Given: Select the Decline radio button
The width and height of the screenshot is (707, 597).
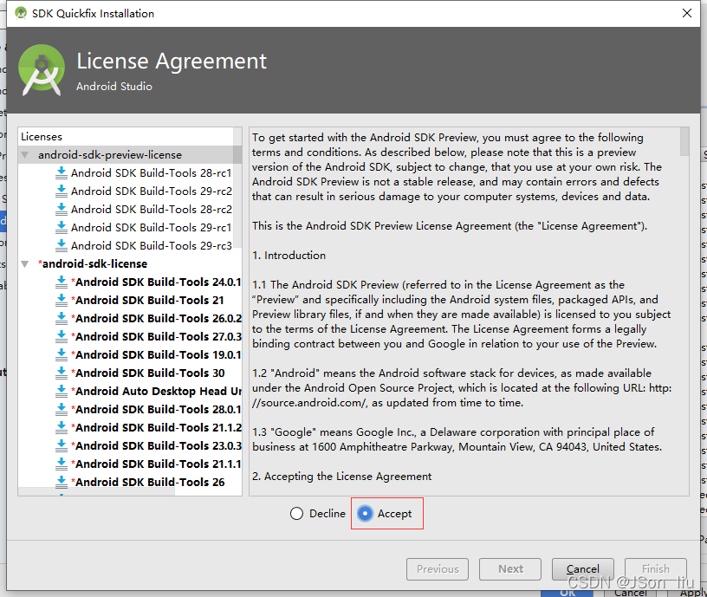Looking at the screenshot, I should pos(296,513).
